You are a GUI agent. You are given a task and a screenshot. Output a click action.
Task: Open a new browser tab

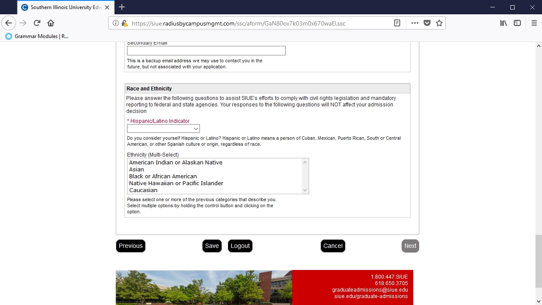coord(122,7)
